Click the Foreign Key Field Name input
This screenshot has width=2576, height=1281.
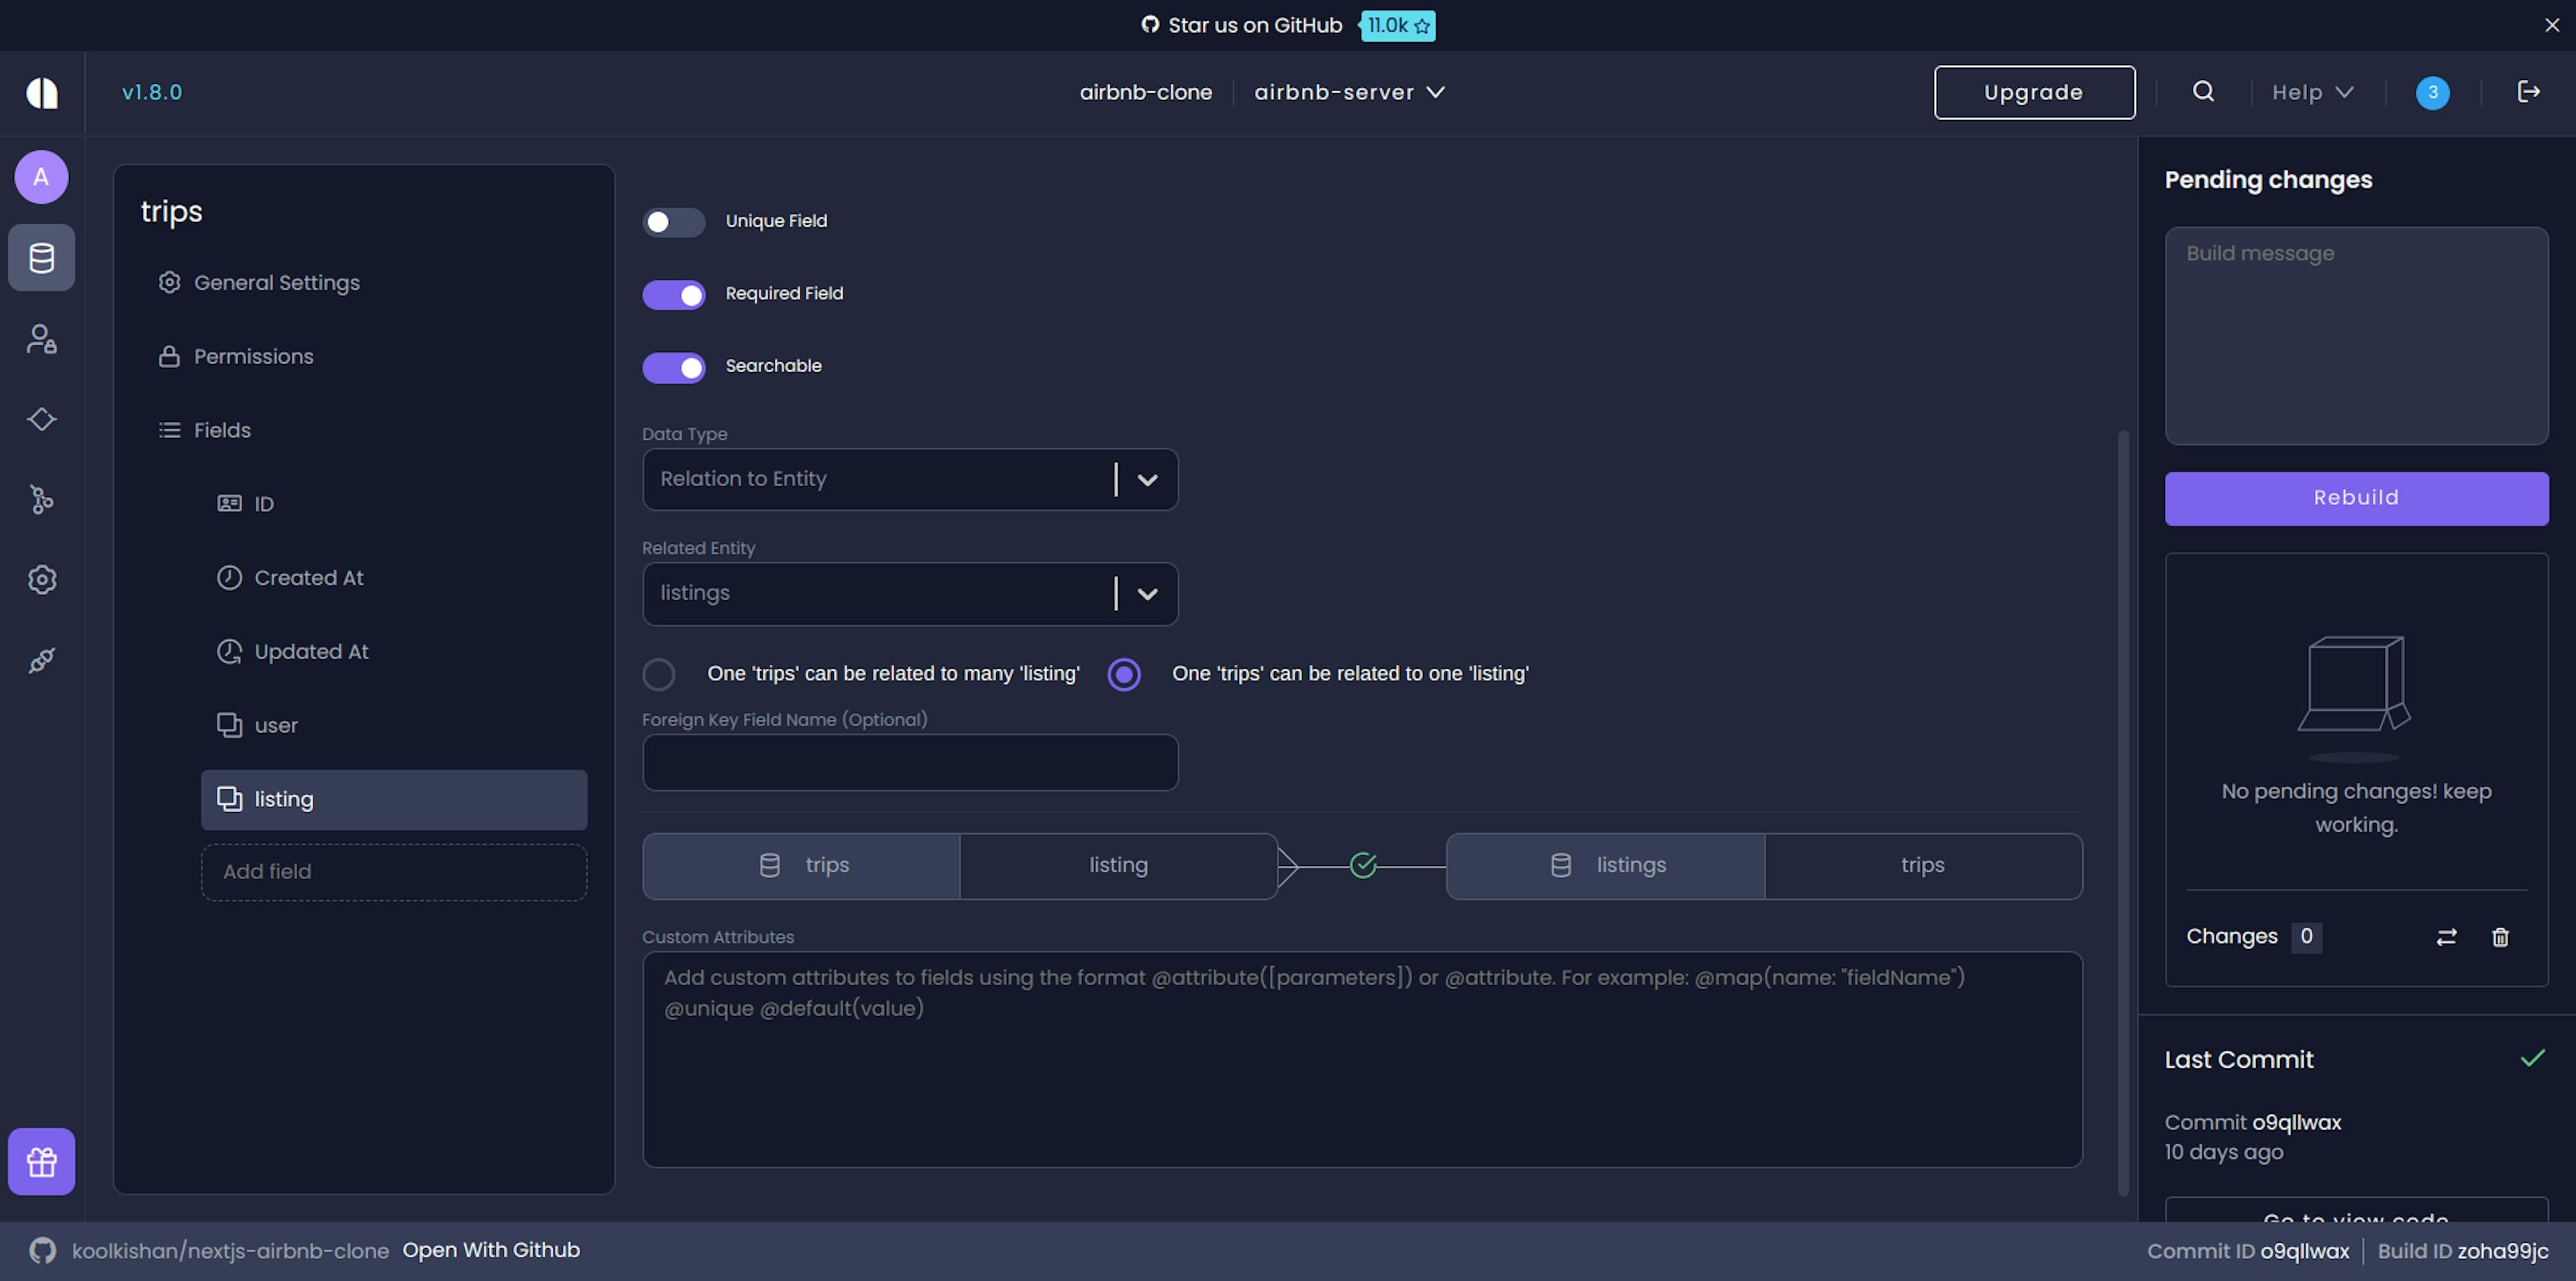(x=909, y=763)
